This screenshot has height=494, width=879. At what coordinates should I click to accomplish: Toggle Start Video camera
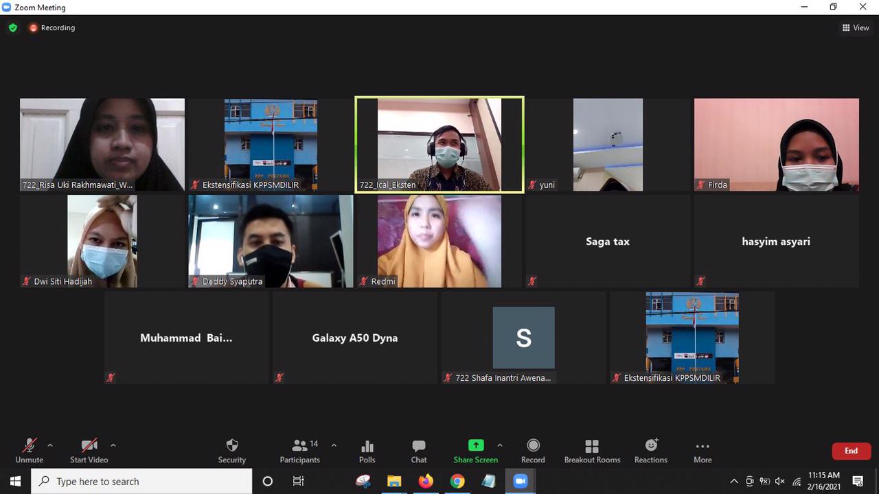tap(89, 450)
